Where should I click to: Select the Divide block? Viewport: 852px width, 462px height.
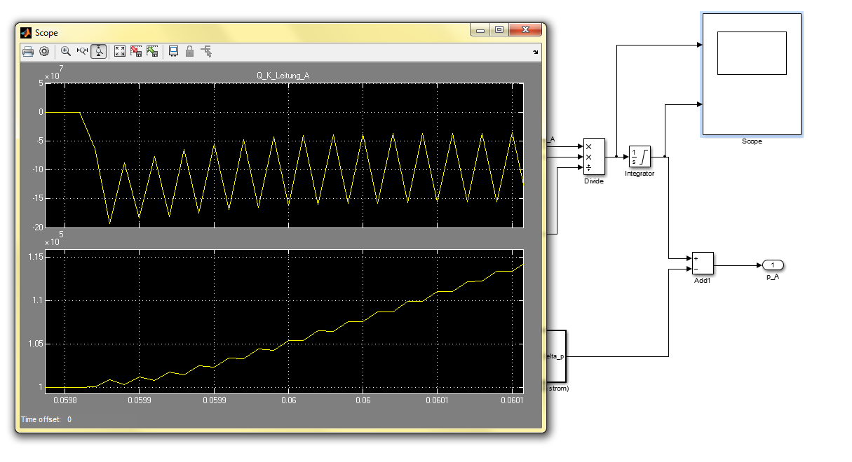click(593, 155)
